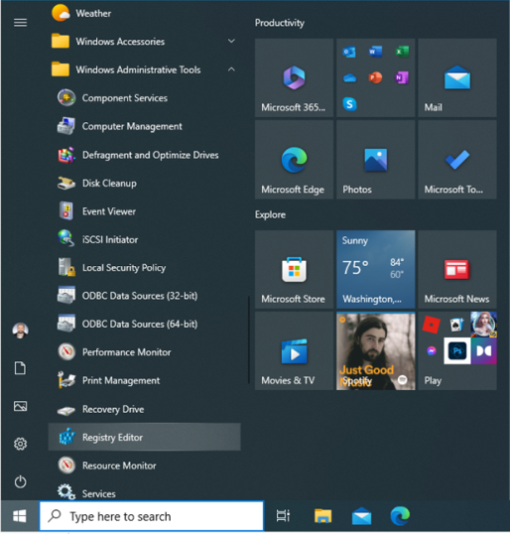Open File Explorer from the taskbar

323,516
